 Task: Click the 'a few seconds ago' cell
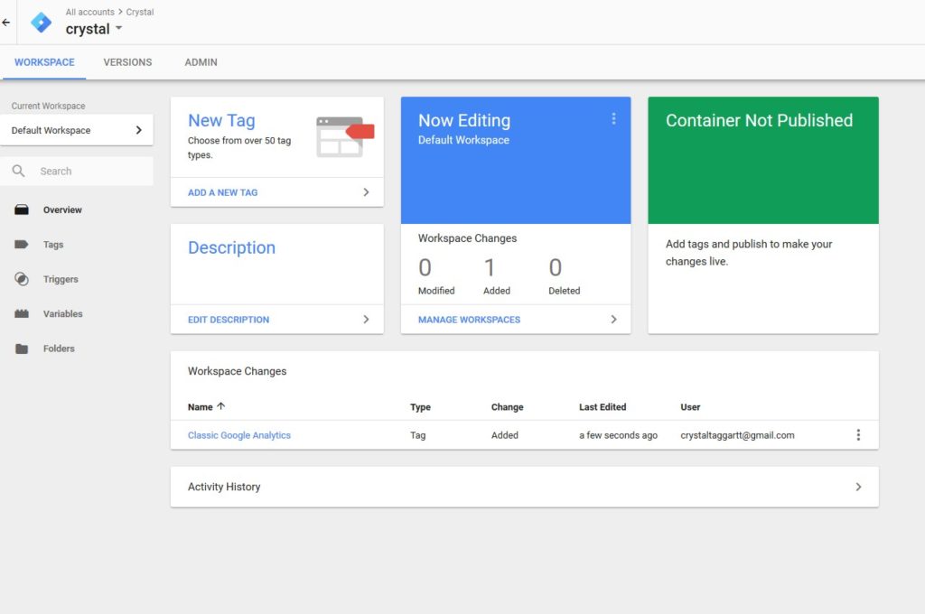618,435
